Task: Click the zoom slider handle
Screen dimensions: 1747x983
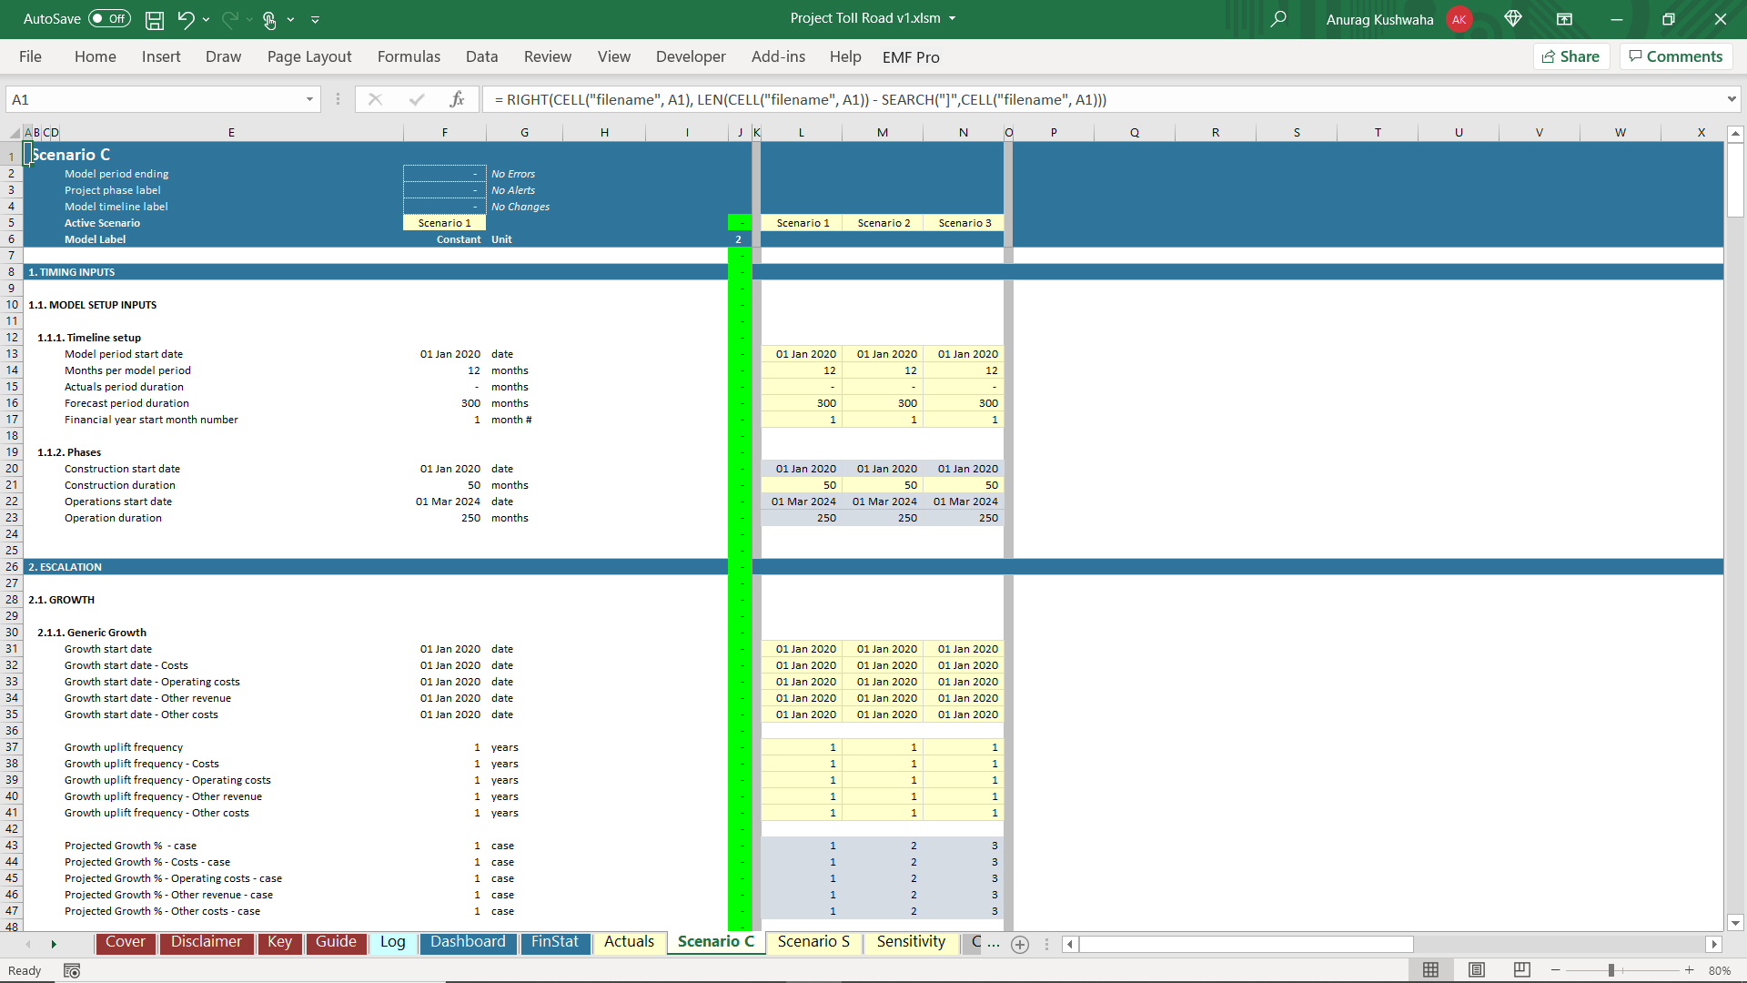Action: [1611, 970]
